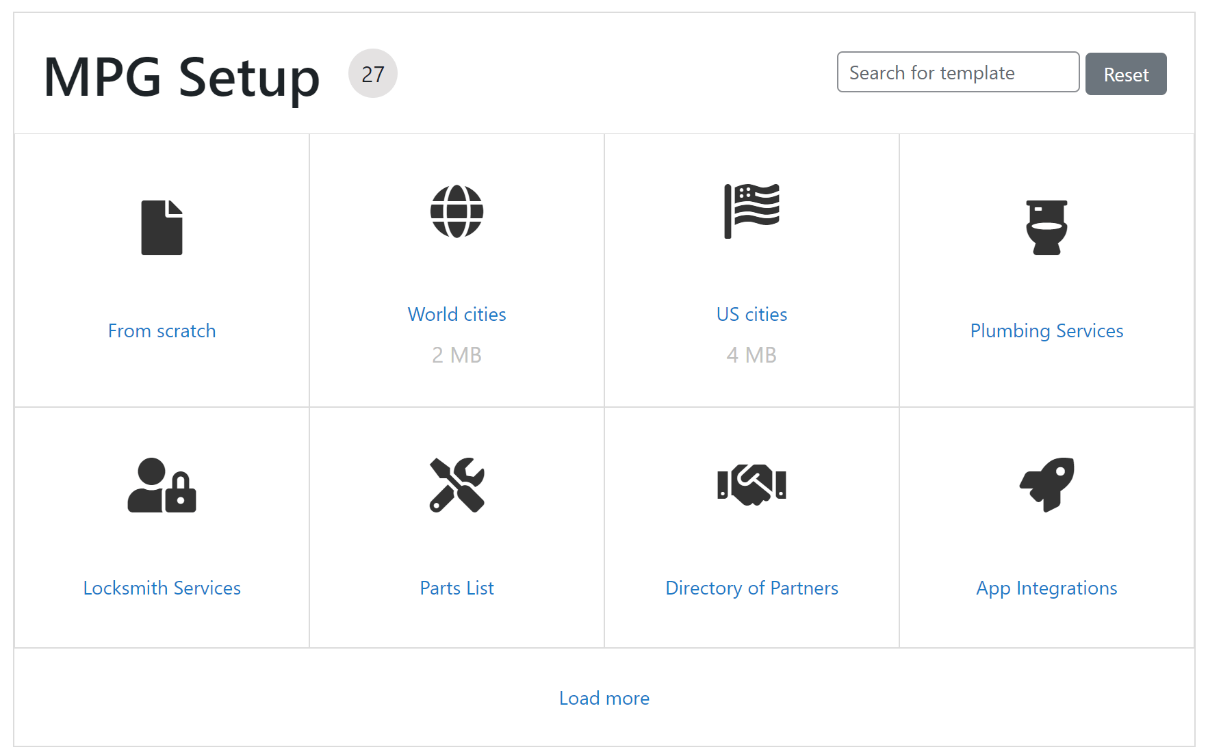1208x756 pixels.
Task: Select the Parts List template link
Action: (457, 588)
